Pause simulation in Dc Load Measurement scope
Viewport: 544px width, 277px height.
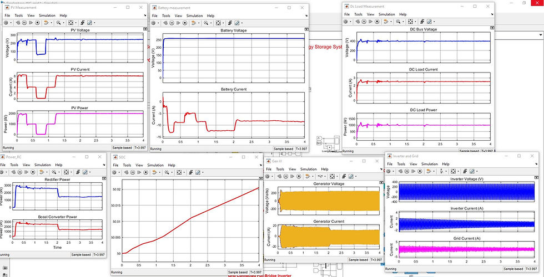pyautogui.click(x=364, y=22)
